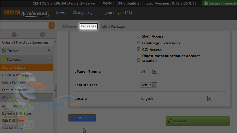Open the News menu item
The width and height of the screenshot is (237, 133).
pyautogui.click(x=60, y=13)
